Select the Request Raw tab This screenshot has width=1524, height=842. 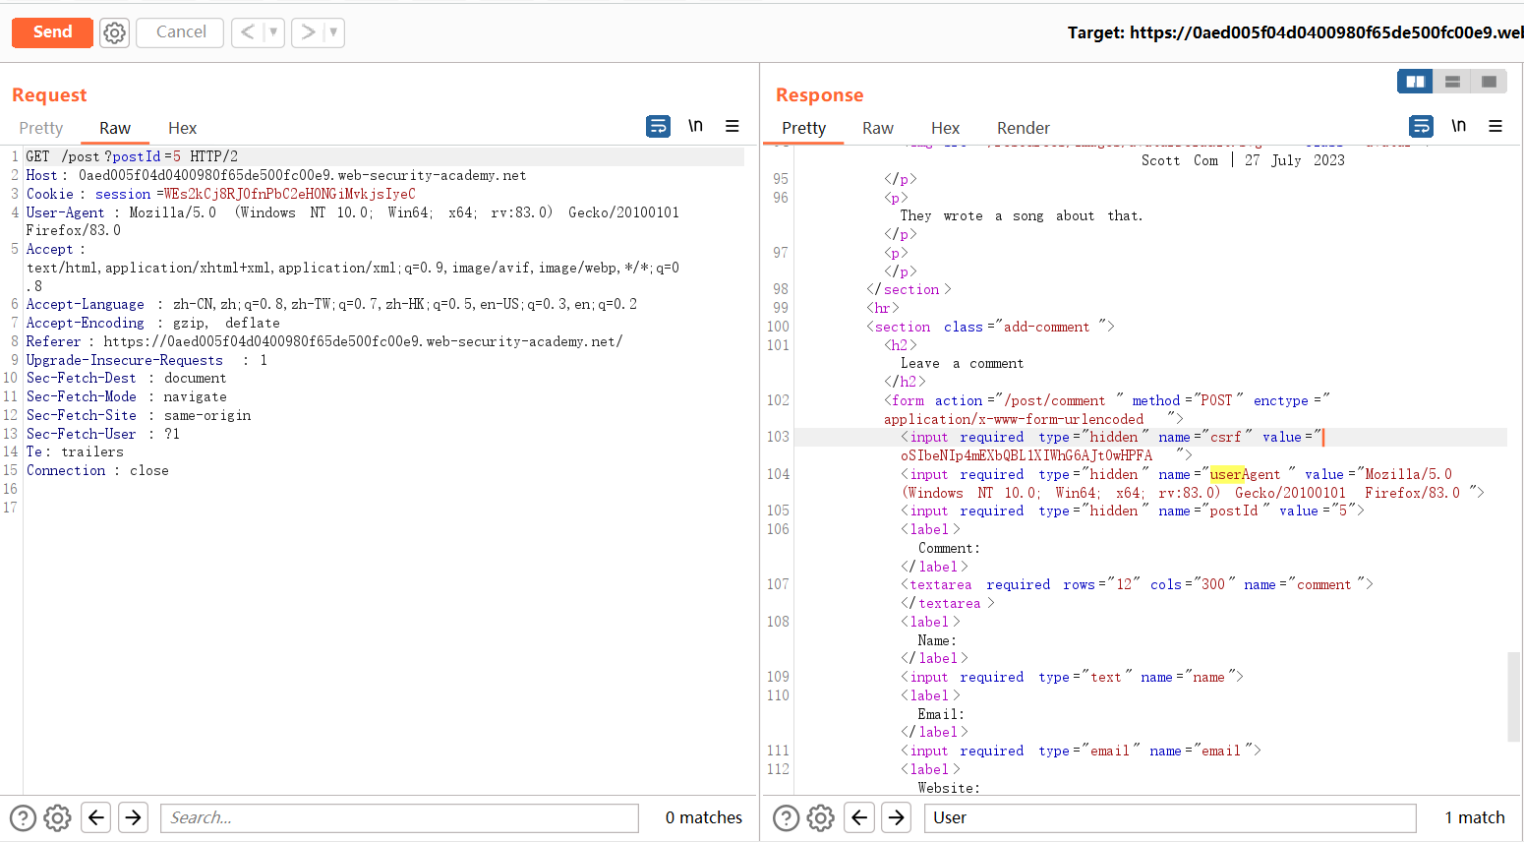[115, 128]
